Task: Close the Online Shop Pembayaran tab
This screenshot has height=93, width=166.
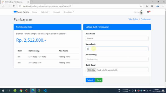Action: (x=28, y=2)
